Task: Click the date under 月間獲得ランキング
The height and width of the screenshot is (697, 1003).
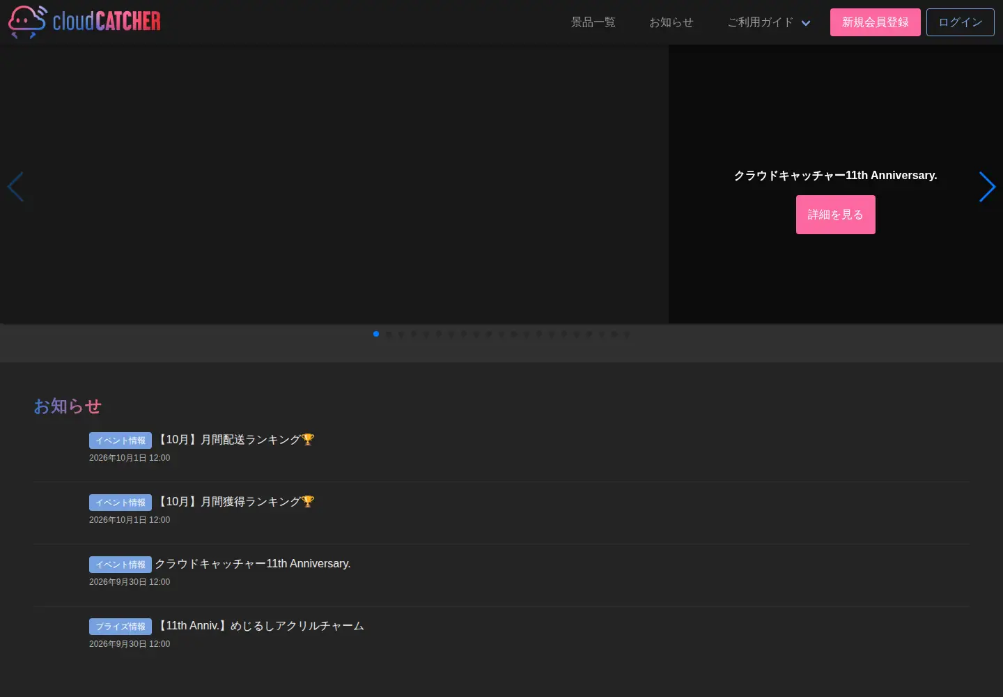Action: tap(130, 520)
